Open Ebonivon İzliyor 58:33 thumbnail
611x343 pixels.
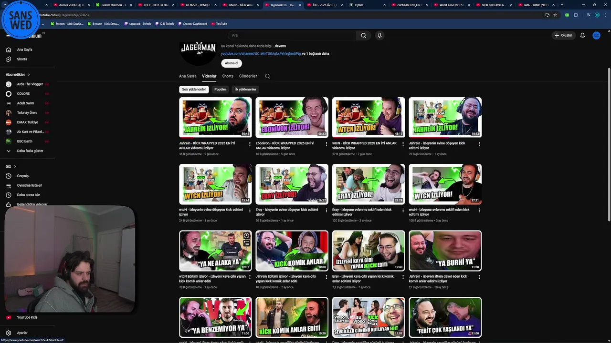pos(292,117)
